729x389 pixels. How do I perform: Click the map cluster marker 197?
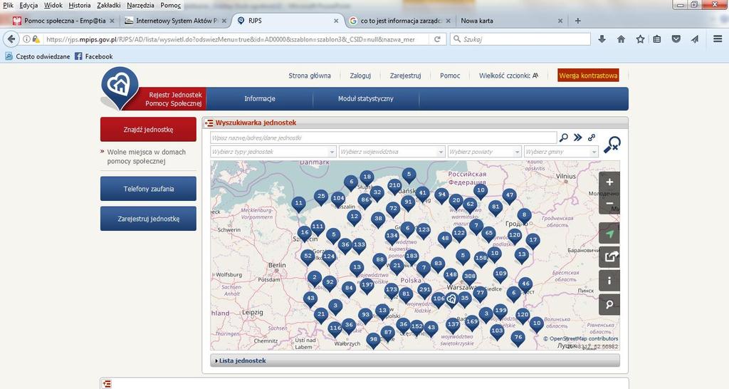pos(367,285)
